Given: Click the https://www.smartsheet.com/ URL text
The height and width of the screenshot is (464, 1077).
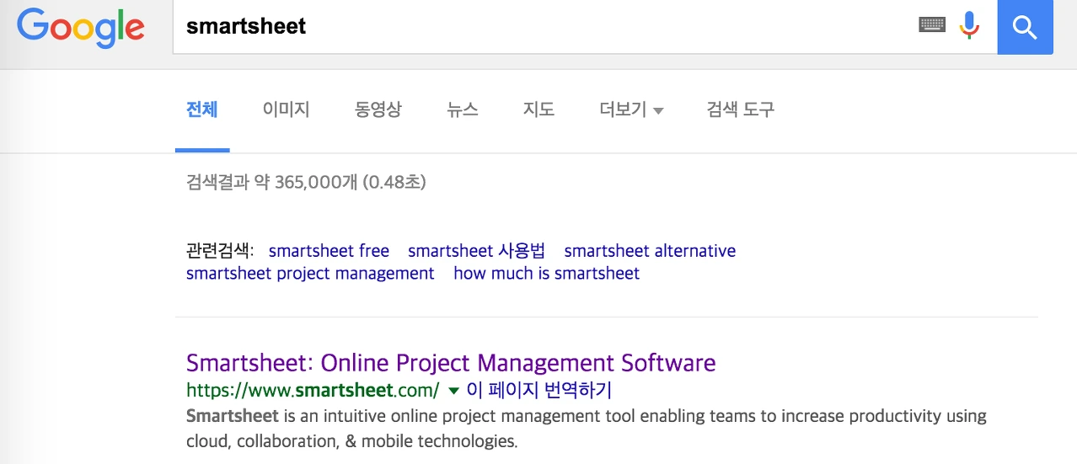Looking at the screenshot, I should [313, 391].
